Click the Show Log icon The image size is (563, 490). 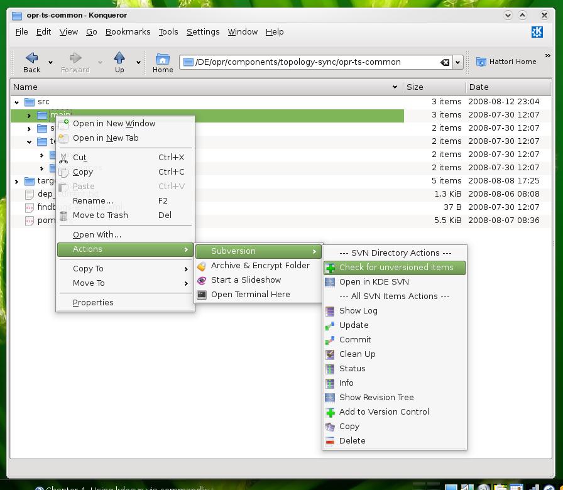[x=330, y=311]
